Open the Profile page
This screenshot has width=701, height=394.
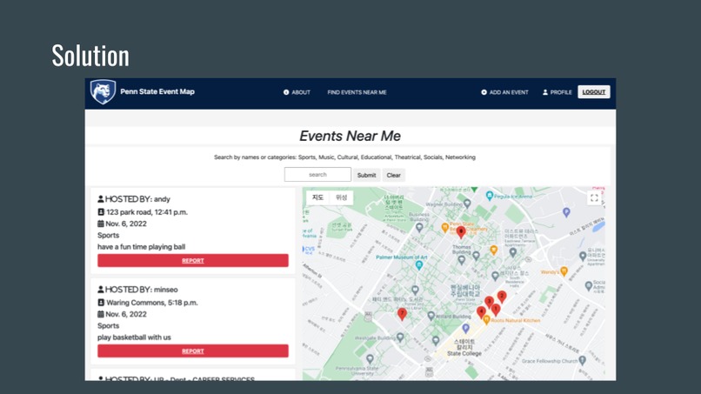pos(557,92)
